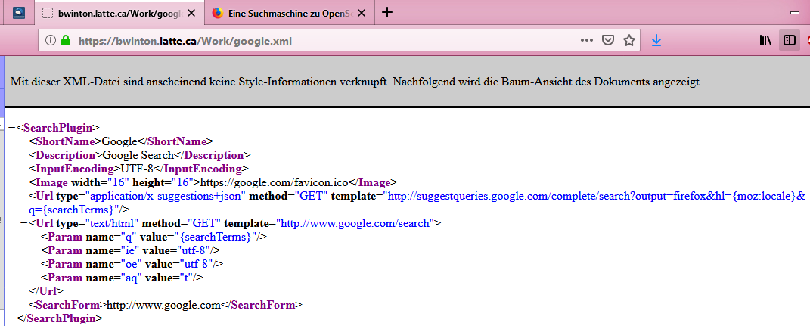Click the http://www.google.com/search template value
The width and height of the screenshot is (810, 326).
[355, 223]
